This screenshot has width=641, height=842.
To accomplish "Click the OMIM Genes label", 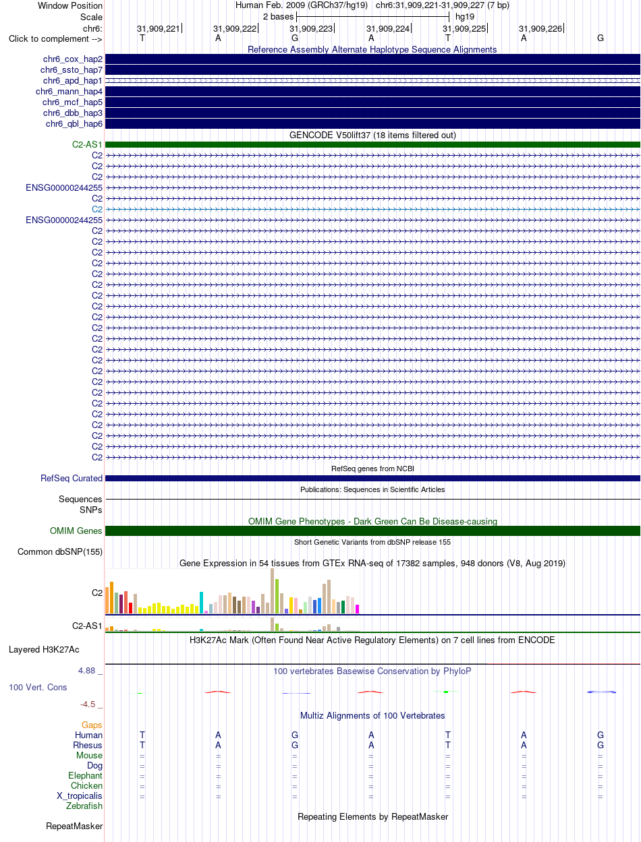I will click(76, 531).
